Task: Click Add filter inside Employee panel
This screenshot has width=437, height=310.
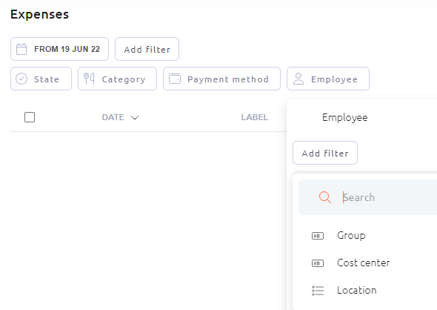Action: point(325,153)
